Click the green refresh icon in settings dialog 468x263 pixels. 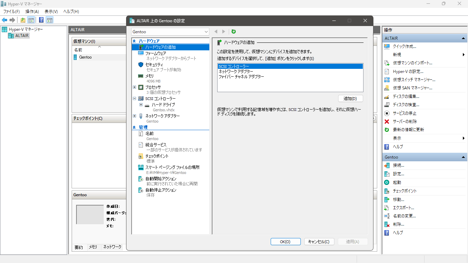234,32
